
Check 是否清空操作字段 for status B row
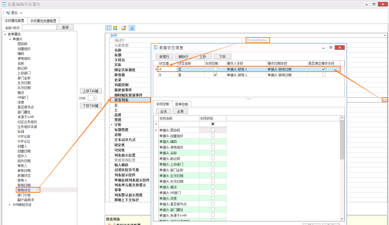point(324,75)
